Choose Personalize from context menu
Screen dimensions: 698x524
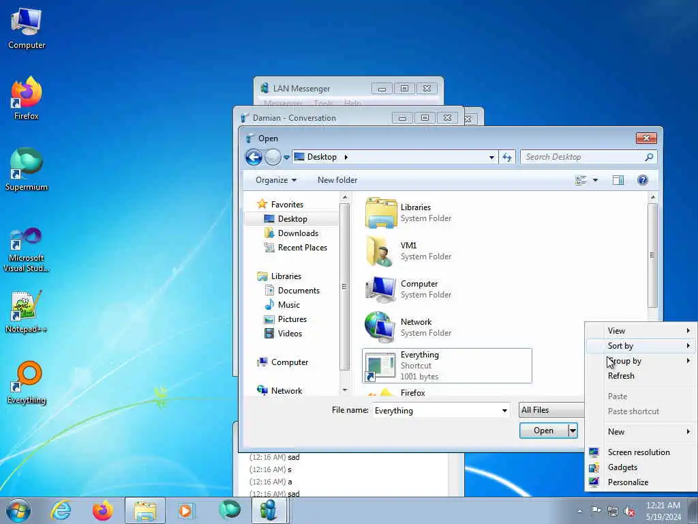pyautogui.click(x=641, y=482)
